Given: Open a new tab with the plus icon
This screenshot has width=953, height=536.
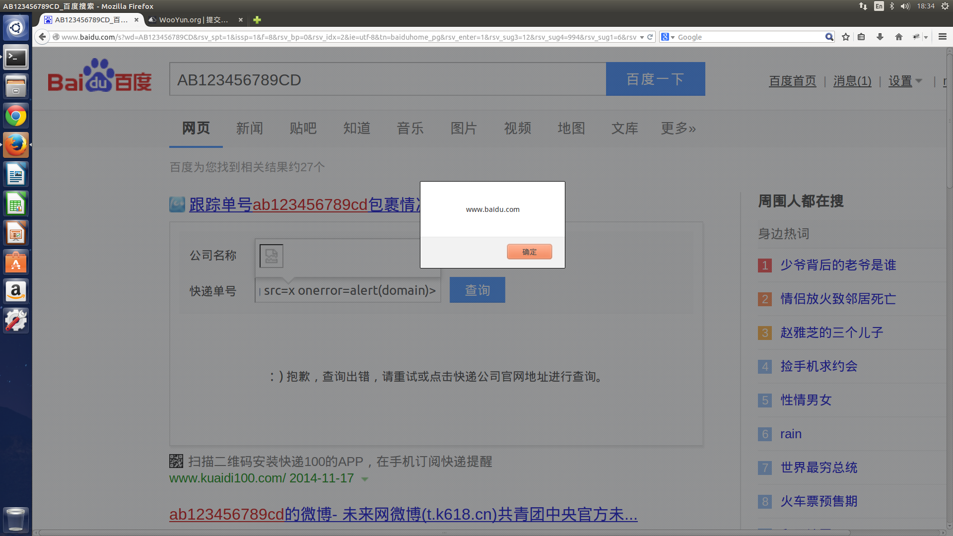Looking at the screenshot, I should (x=257, y=20).
